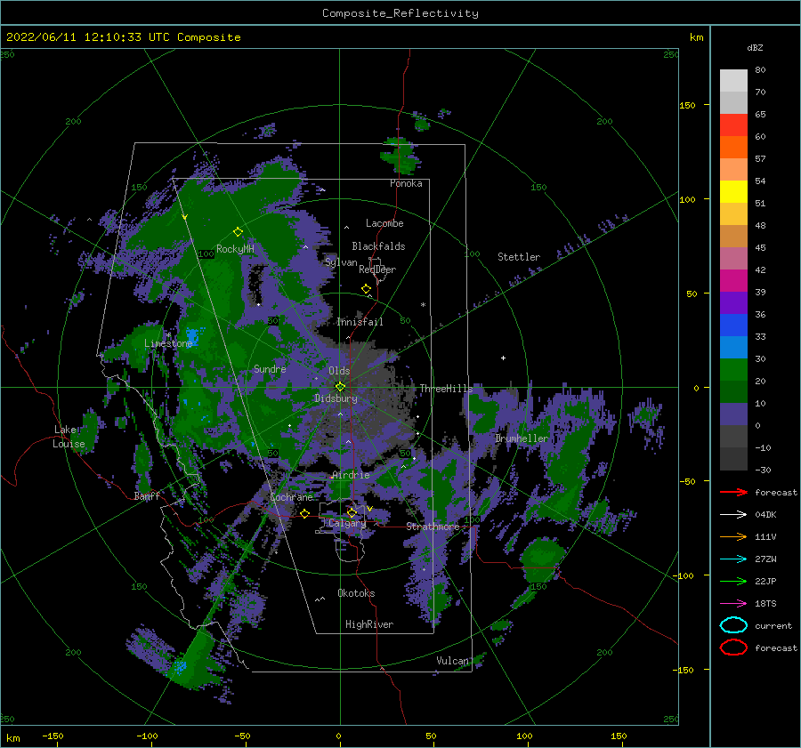This screenshot has height=748, width=801.
Task: Select the purple 39 dBZ color swatch
Action: coord(733,302)
